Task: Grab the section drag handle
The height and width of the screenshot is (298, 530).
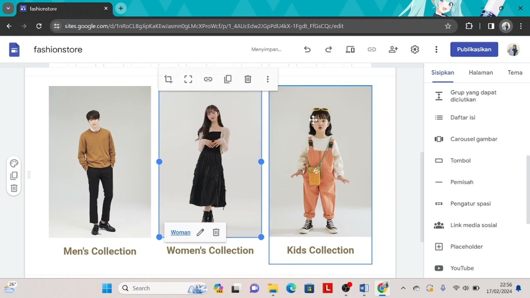Action: (29, 175)
